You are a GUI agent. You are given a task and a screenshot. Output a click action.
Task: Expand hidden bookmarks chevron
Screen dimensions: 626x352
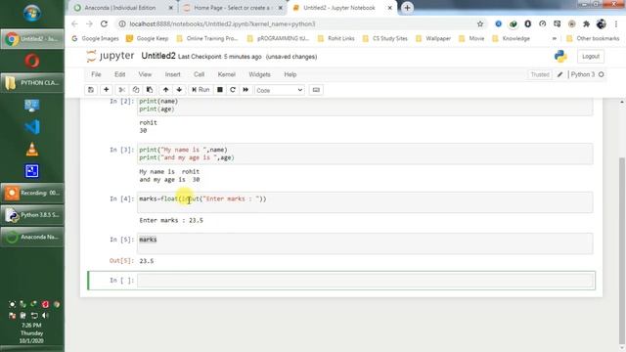555,39
